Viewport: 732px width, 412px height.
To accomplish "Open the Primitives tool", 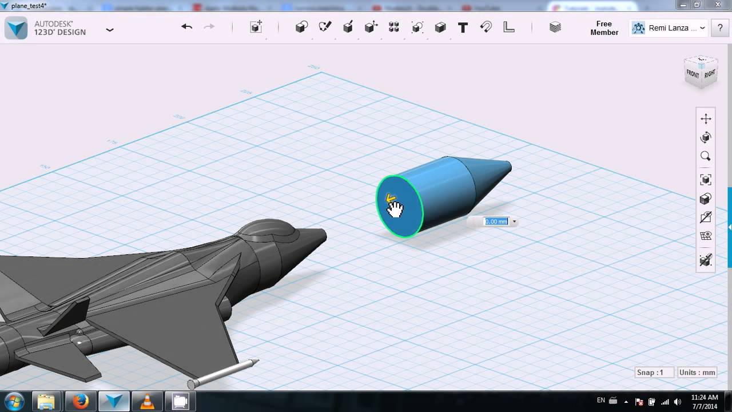I will [301, 27].
